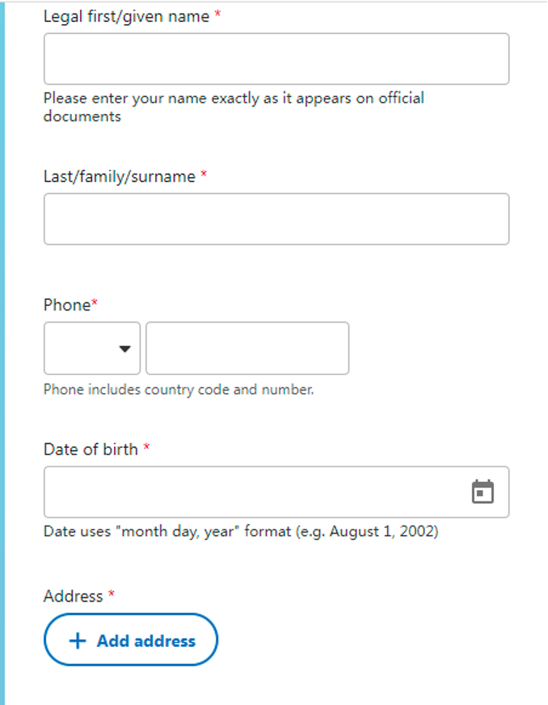Expand the phone country code dropdown arrow

coord(124,348)
